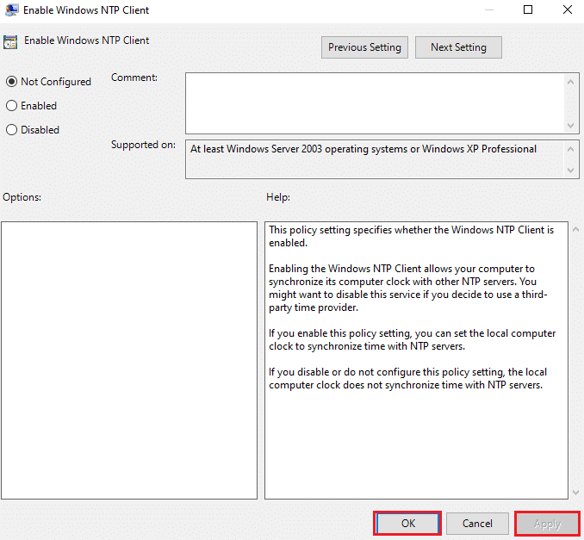This screenshot has height=540, width=584.
Task: Click inside the Comment text box
Action: click(376, 103)
